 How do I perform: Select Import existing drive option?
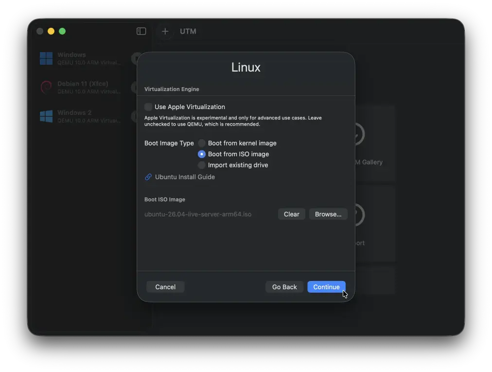point(202,165)
